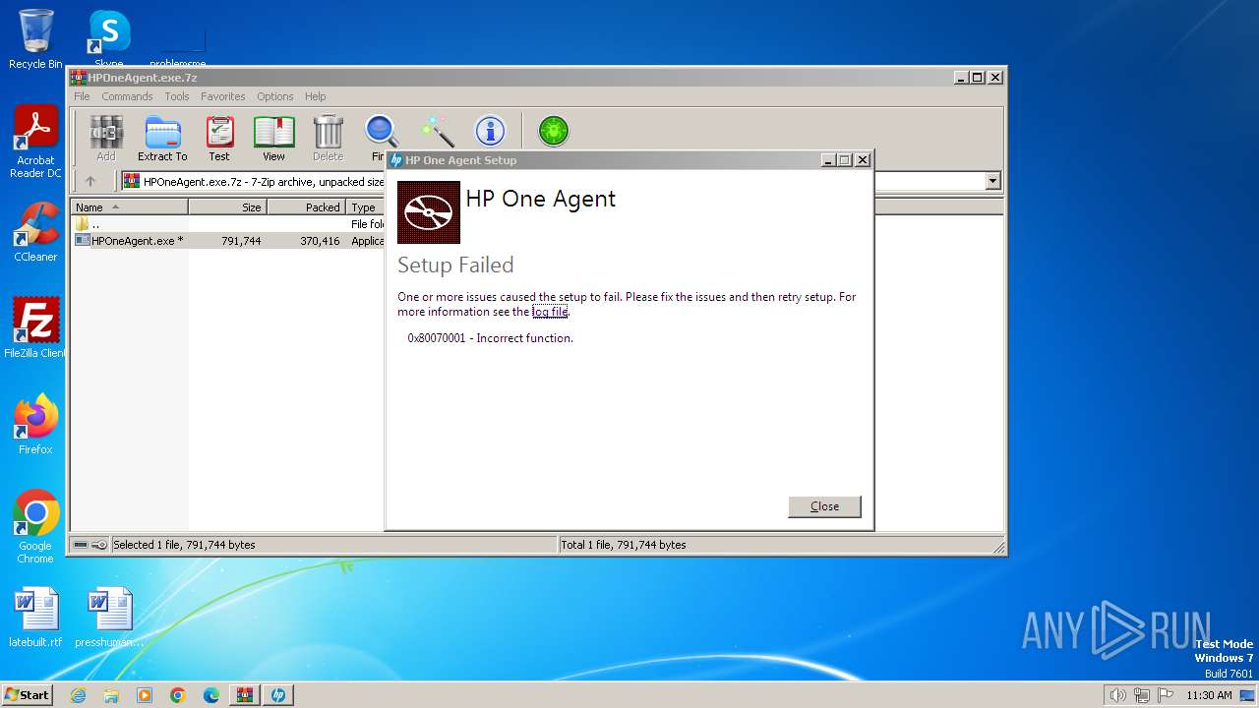Select the Acrobat Reader DC desktop icon
This screenshot has height=708, width=1259.
35,143
